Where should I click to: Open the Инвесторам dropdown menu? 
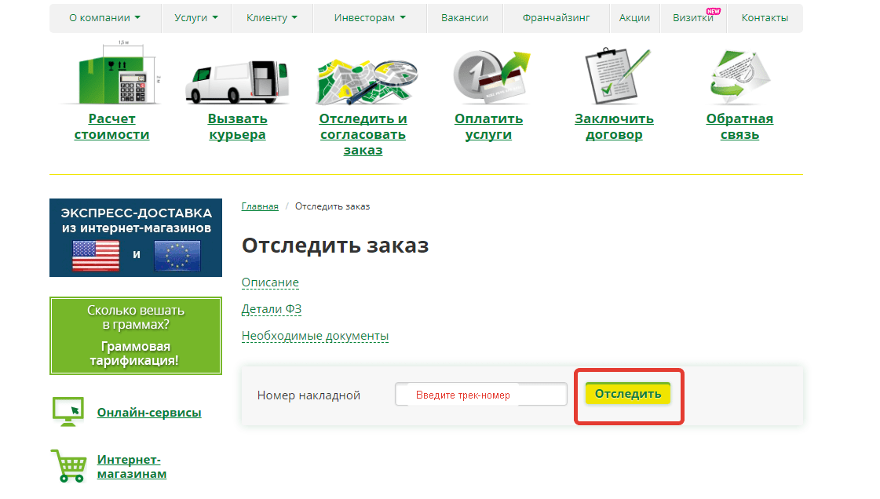point(370,18)
